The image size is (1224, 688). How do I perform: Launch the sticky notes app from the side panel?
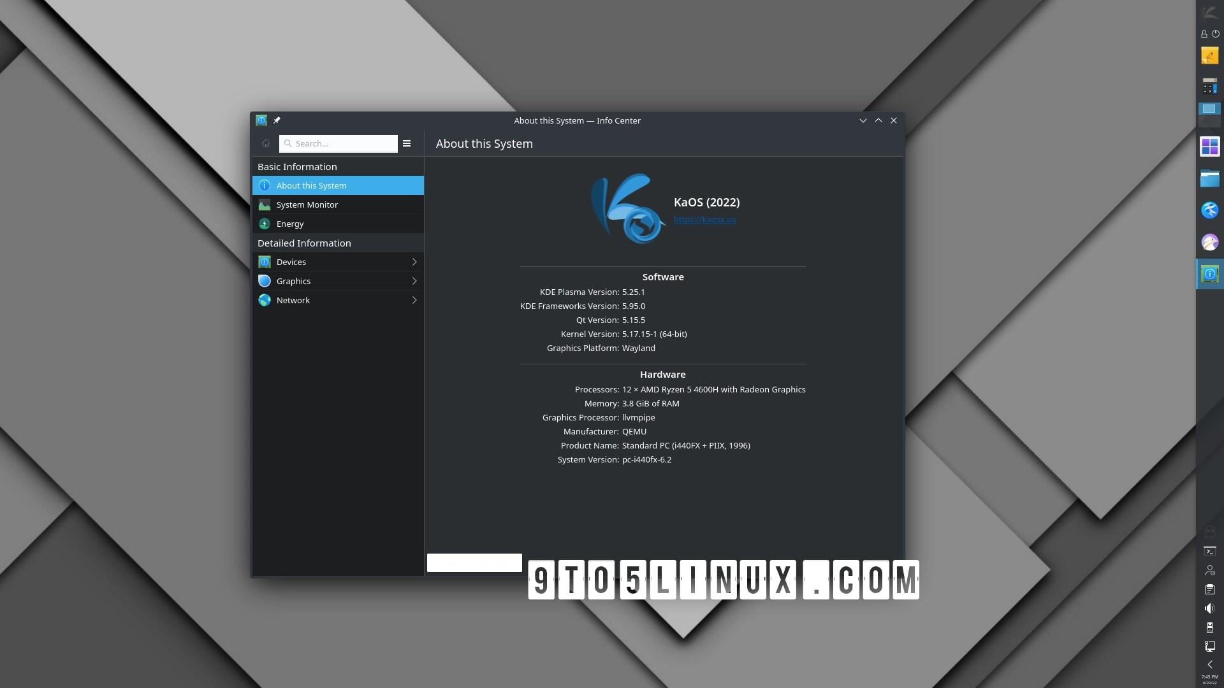pos(1209,56)
